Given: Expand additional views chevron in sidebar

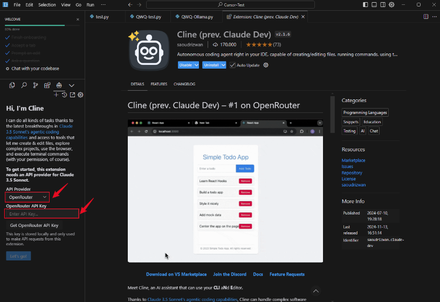Looking at the screenshot, I should coord(71,85).
